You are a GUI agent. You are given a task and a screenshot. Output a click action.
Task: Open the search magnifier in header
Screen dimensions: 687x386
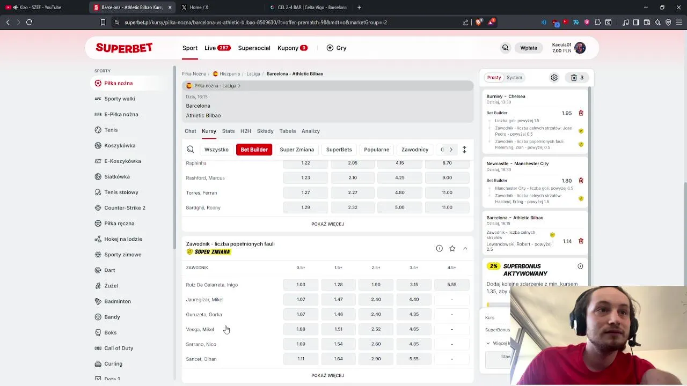click(505, 48)
